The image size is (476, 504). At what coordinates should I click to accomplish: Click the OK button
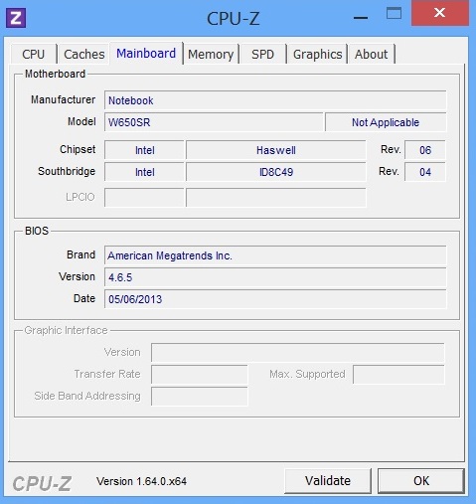pyautogui.click(x=421, y=480)
